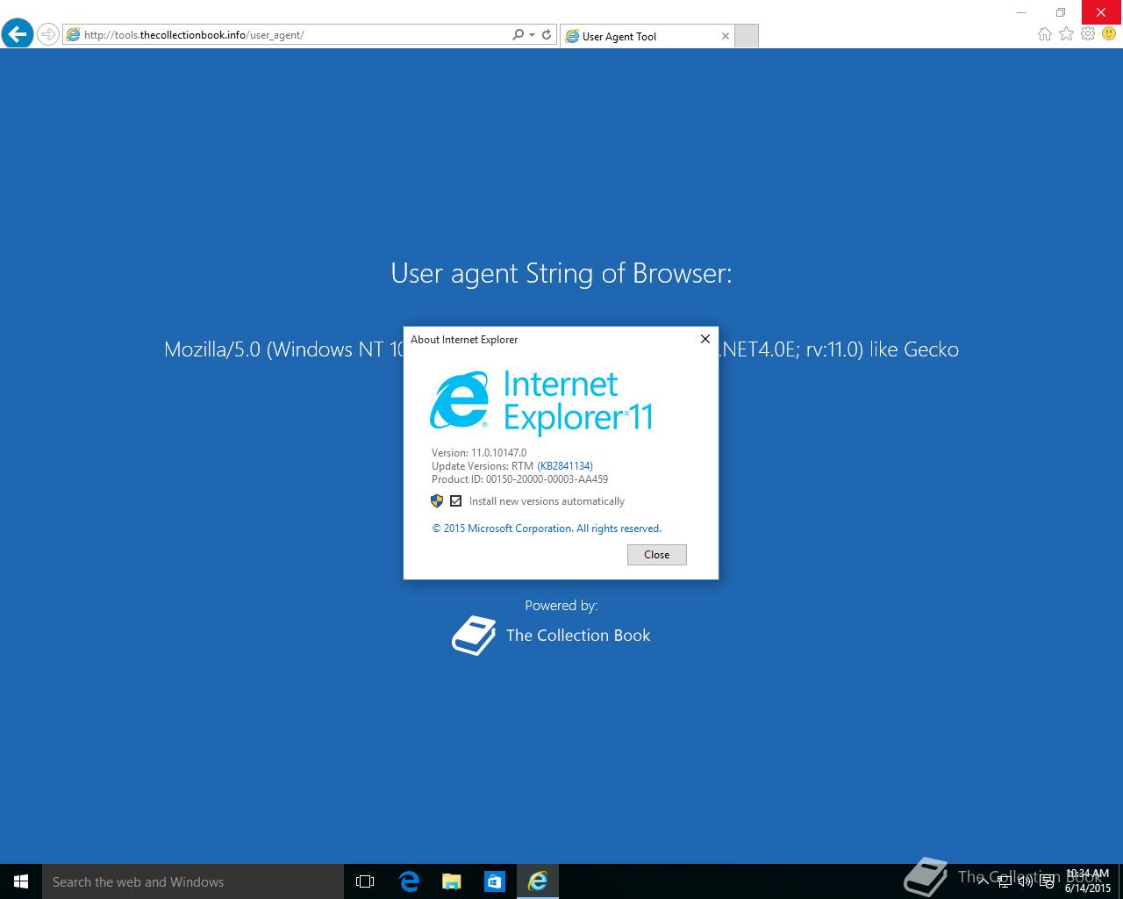Click The Collection Book link

(578, 636)
